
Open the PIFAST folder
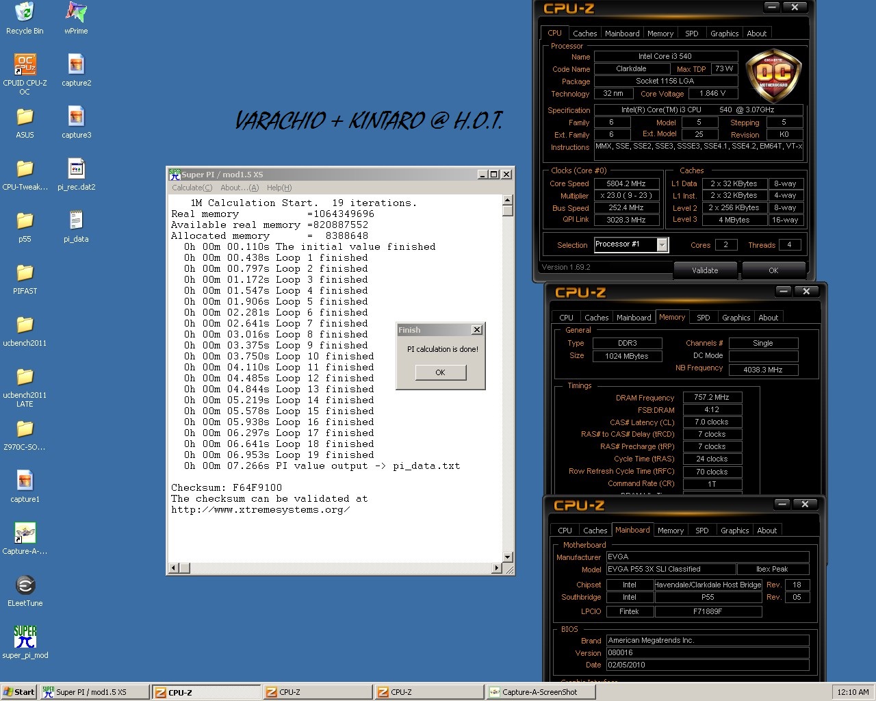25,279
